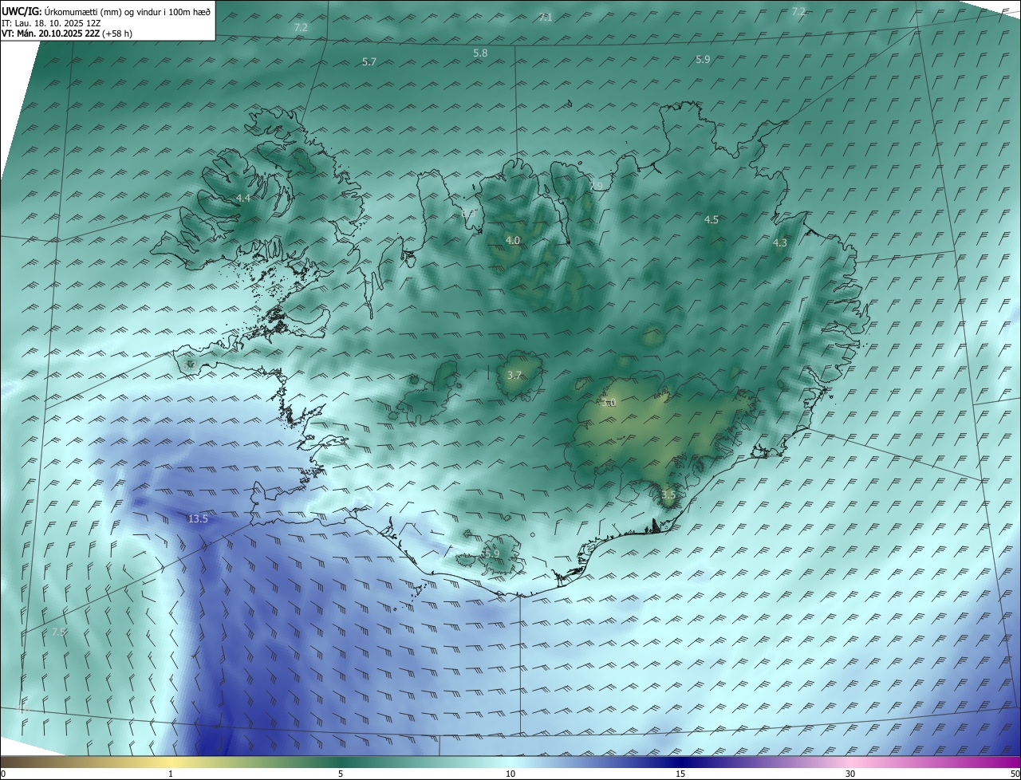This screenshot has width=1021, height=780.
Task: Click the color bar tick labeled 30
Action: click(850, 774)
